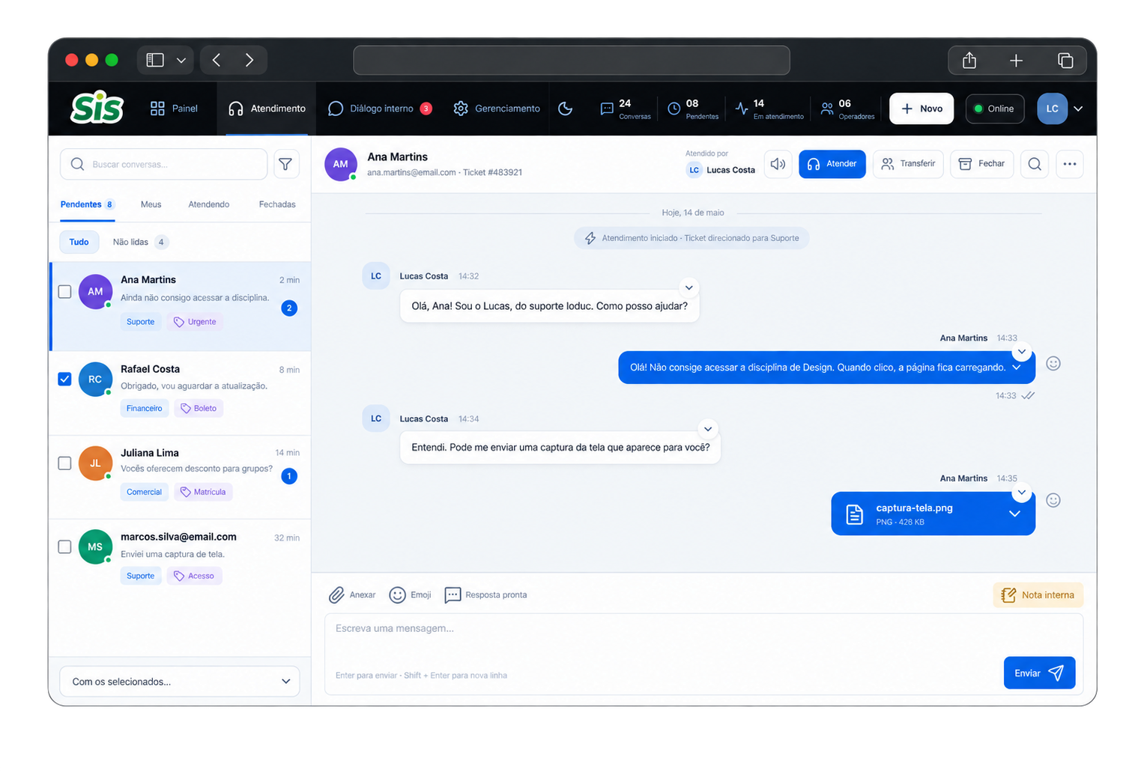Toggle dark mode moon icon

tap(566, 109)
